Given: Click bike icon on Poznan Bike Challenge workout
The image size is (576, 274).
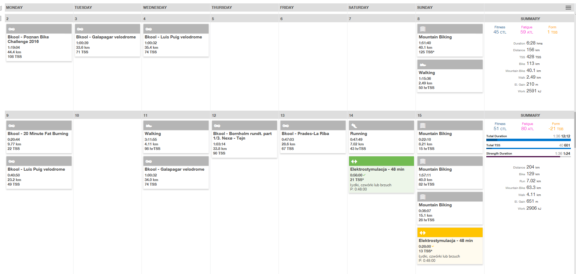Looking at the screenshot, I should pyautogui.click(x=12, y=29).
